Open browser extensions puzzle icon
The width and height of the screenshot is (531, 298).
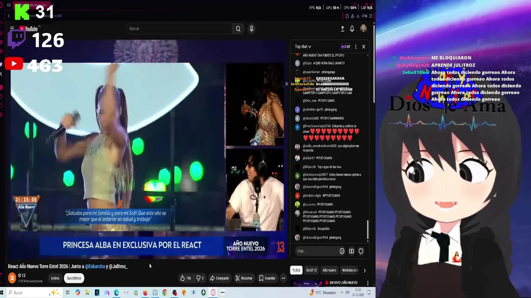click(347, 16)
